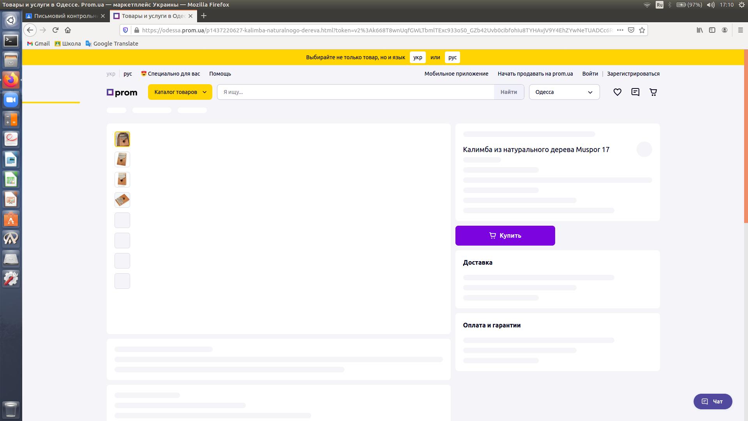Open the favorites heart icon
Image resolution: width=748 pixels, height=421 pixels.
point(617,92)
